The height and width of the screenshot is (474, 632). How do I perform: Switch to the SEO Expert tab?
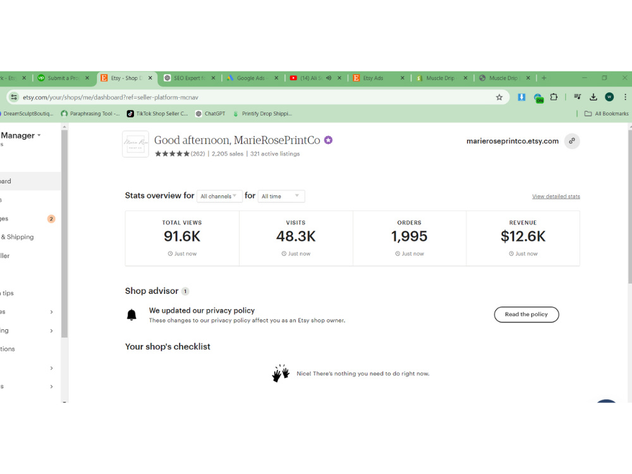coord(190,78)
